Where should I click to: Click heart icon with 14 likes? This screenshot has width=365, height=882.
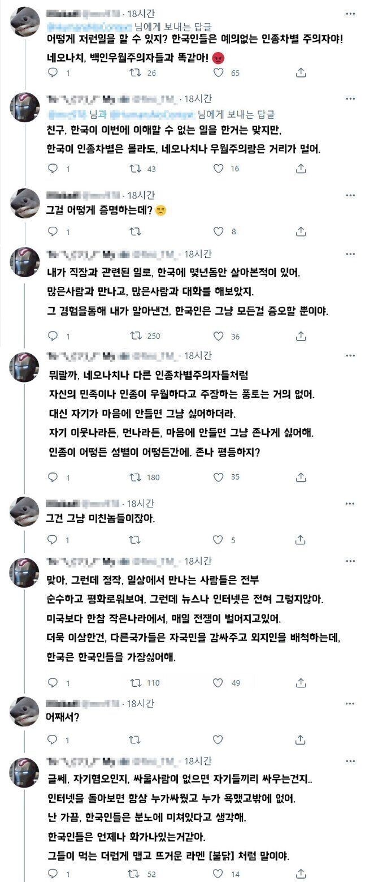coord(219,874)
